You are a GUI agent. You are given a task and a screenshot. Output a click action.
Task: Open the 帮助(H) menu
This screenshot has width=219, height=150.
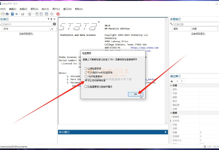(79, 9)
